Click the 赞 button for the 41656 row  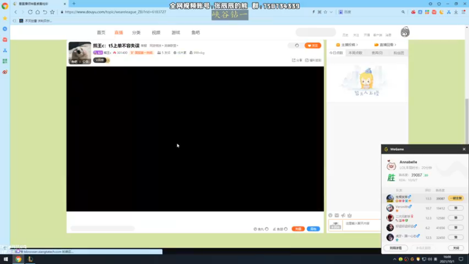click(x=456, y=228)
